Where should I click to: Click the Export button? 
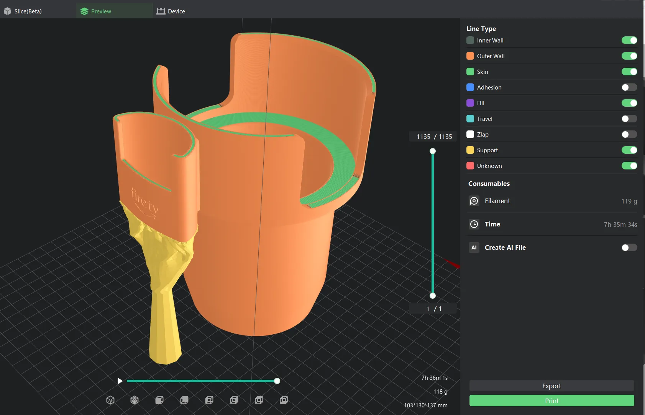pyautogui.click(x=551, y=386)
